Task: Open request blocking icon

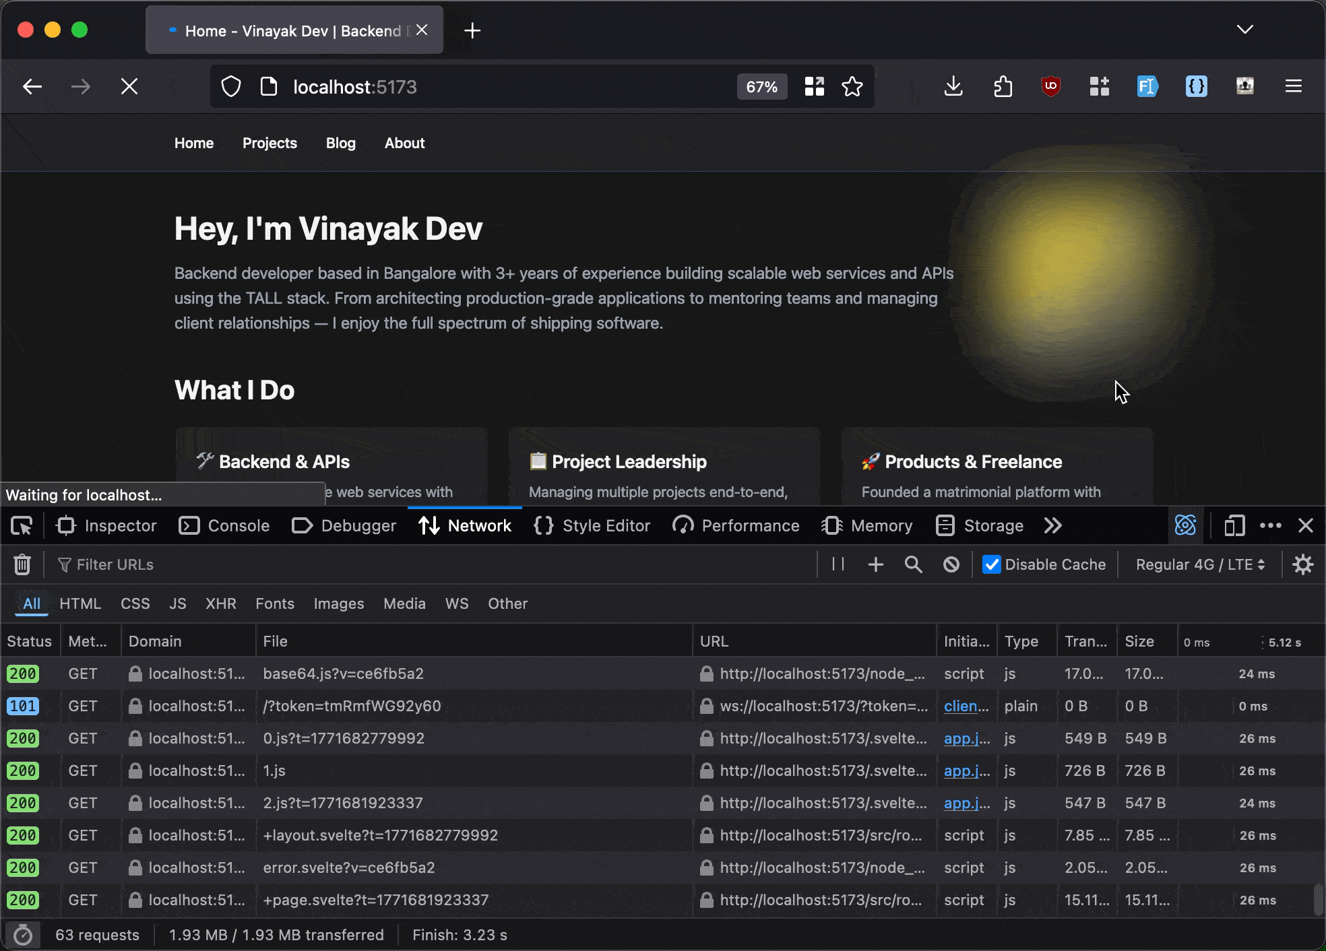Action: [x=951, y=564]
